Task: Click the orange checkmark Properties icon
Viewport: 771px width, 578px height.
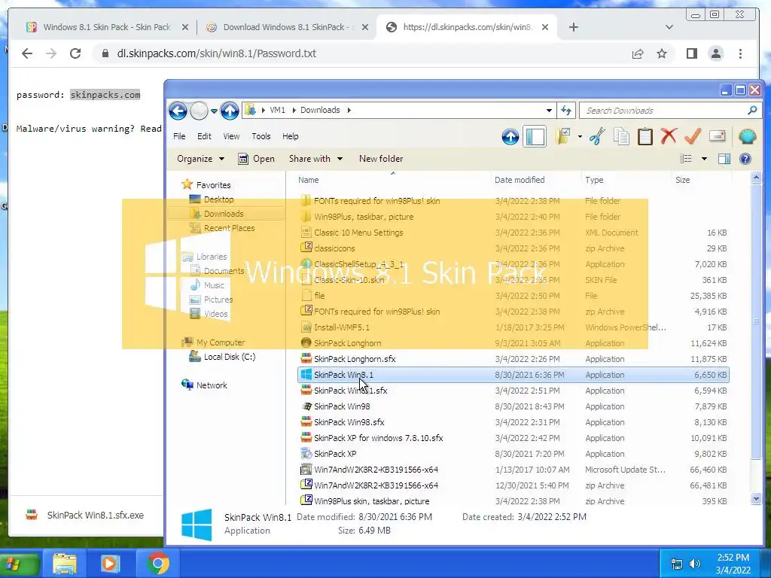Action: tap(693, 136)
